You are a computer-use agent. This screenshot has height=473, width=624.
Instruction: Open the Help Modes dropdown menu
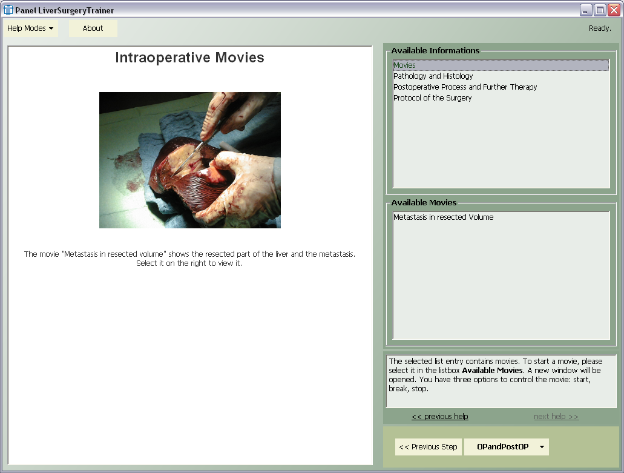pyautogui.click(x=31, y=28)
